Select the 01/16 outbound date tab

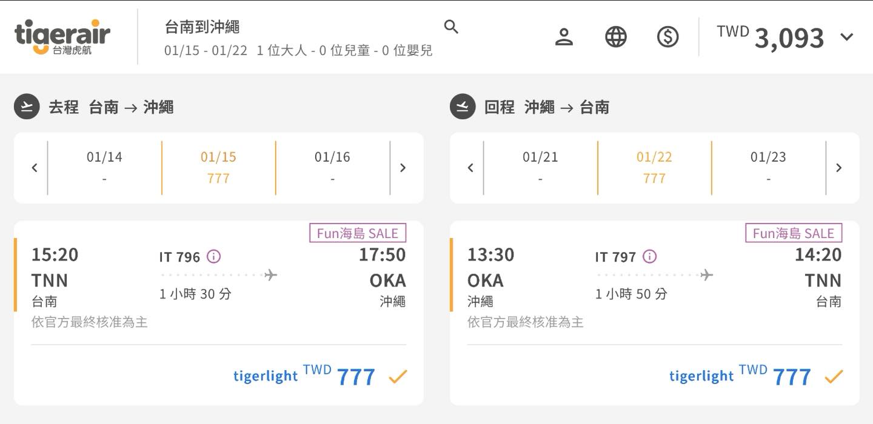point(332,167)
